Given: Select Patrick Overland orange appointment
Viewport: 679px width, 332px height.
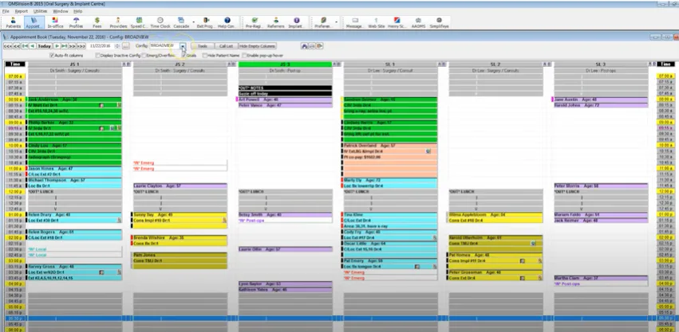Looking at the screenshot, I should (x=389, y=160).
